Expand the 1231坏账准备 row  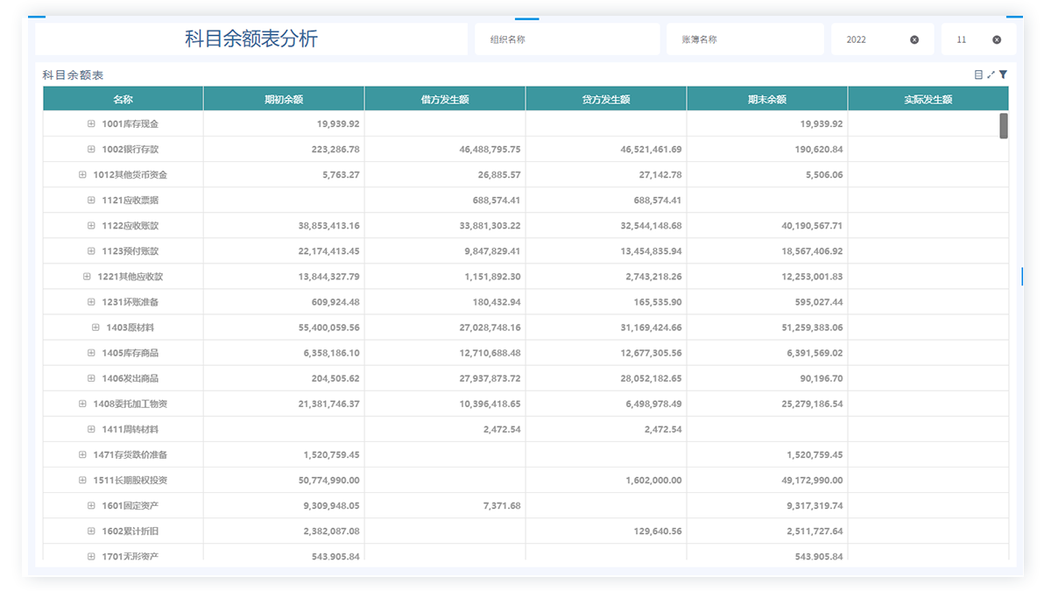point(91,302)
